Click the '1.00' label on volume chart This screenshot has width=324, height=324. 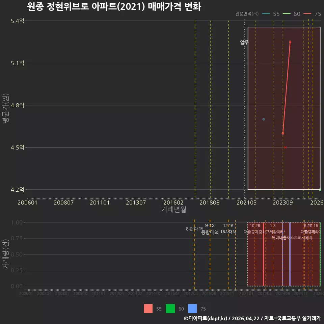tap(17, 222)
